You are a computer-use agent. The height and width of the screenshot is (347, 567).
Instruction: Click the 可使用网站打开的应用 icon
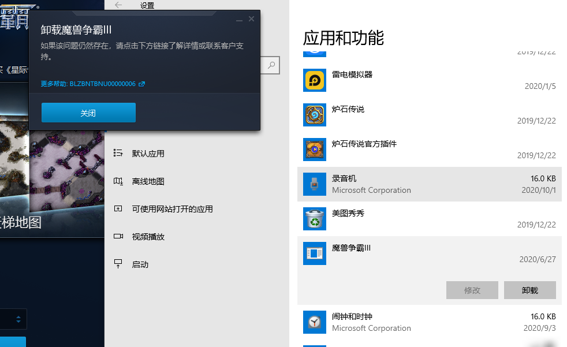click(x=118, y=209)
